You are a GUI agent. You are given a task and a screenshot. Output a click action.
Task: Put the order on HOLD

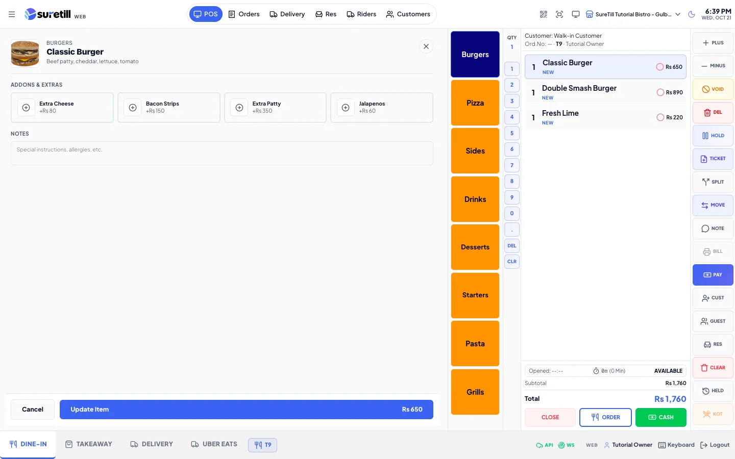[x=713, y=136]
